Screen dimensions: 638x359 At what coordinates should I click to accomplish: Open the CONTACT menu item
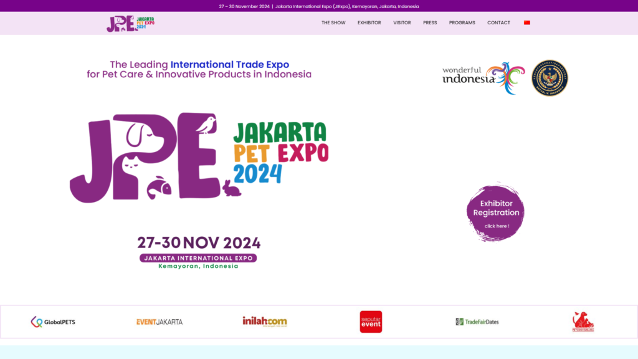pos(498,23)
